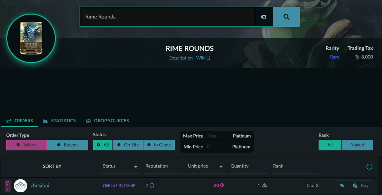
Task: Switch to the Drop Sources tab
Action: [107, 121]
